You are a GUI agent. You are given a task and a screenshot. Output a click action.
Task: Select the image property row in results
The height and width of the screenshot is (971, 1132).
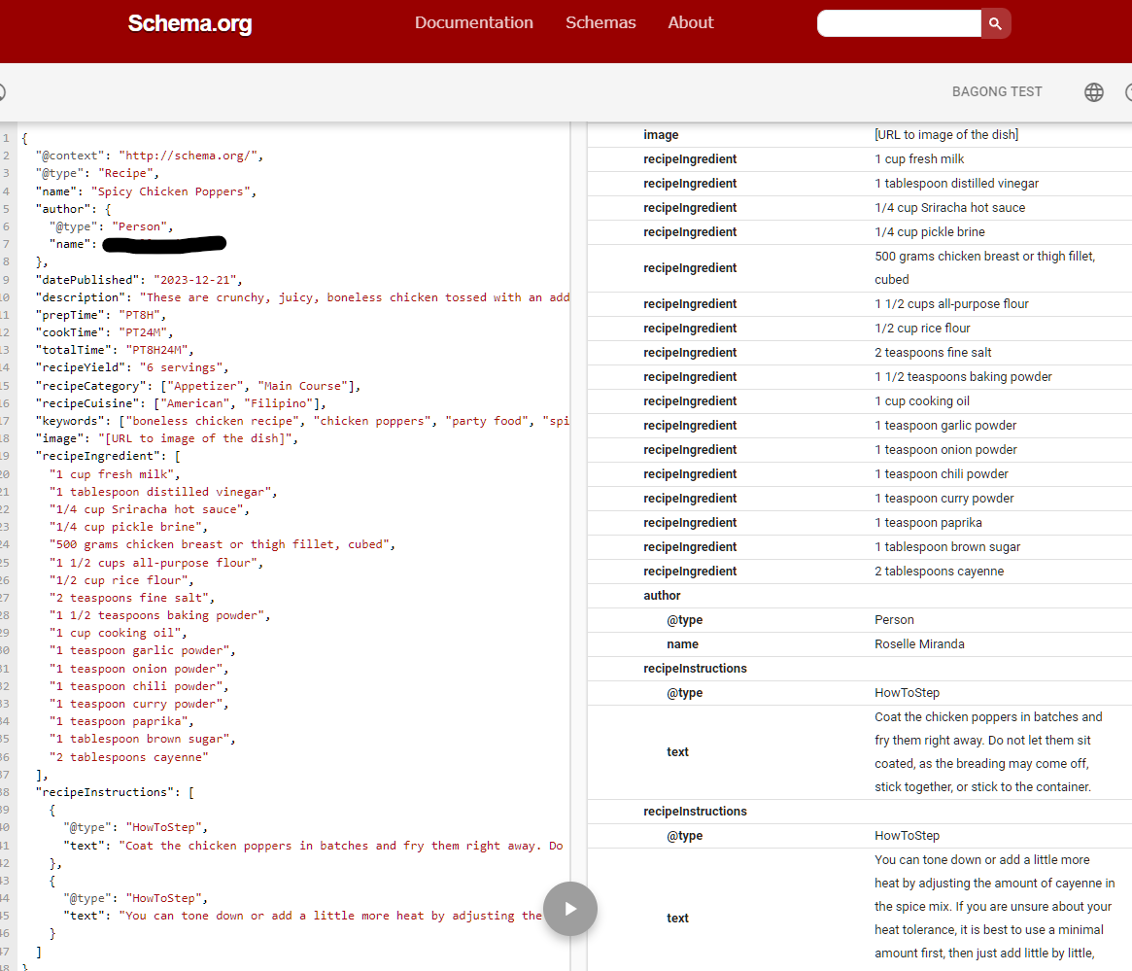(x=661, y=135)
